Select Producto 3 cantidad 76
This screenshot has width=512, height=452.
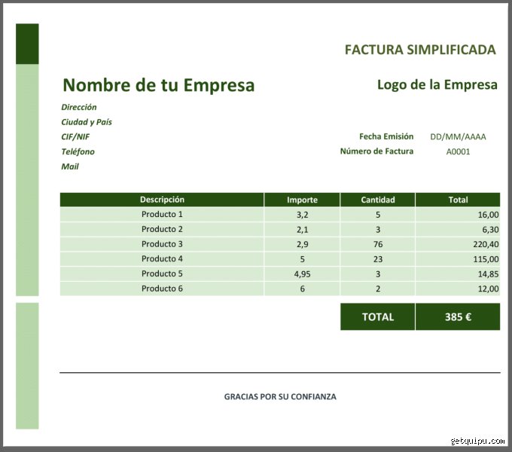[x=378, y=244]
